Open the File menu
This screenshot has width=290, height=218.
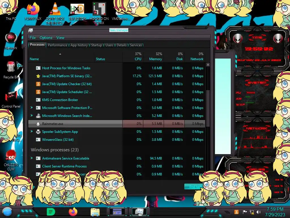[x=33, y=38]
